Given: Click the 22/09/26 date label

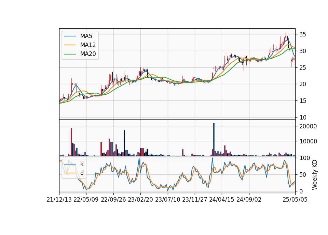Looking at the screenshot, I should [x=113, y=200].
